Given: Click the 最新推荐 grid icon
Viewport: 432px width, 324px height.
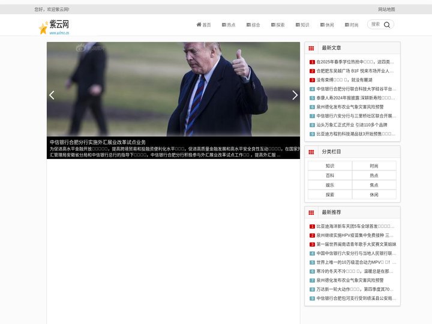Looking at the screenshot, I should (x=311, y=212).
